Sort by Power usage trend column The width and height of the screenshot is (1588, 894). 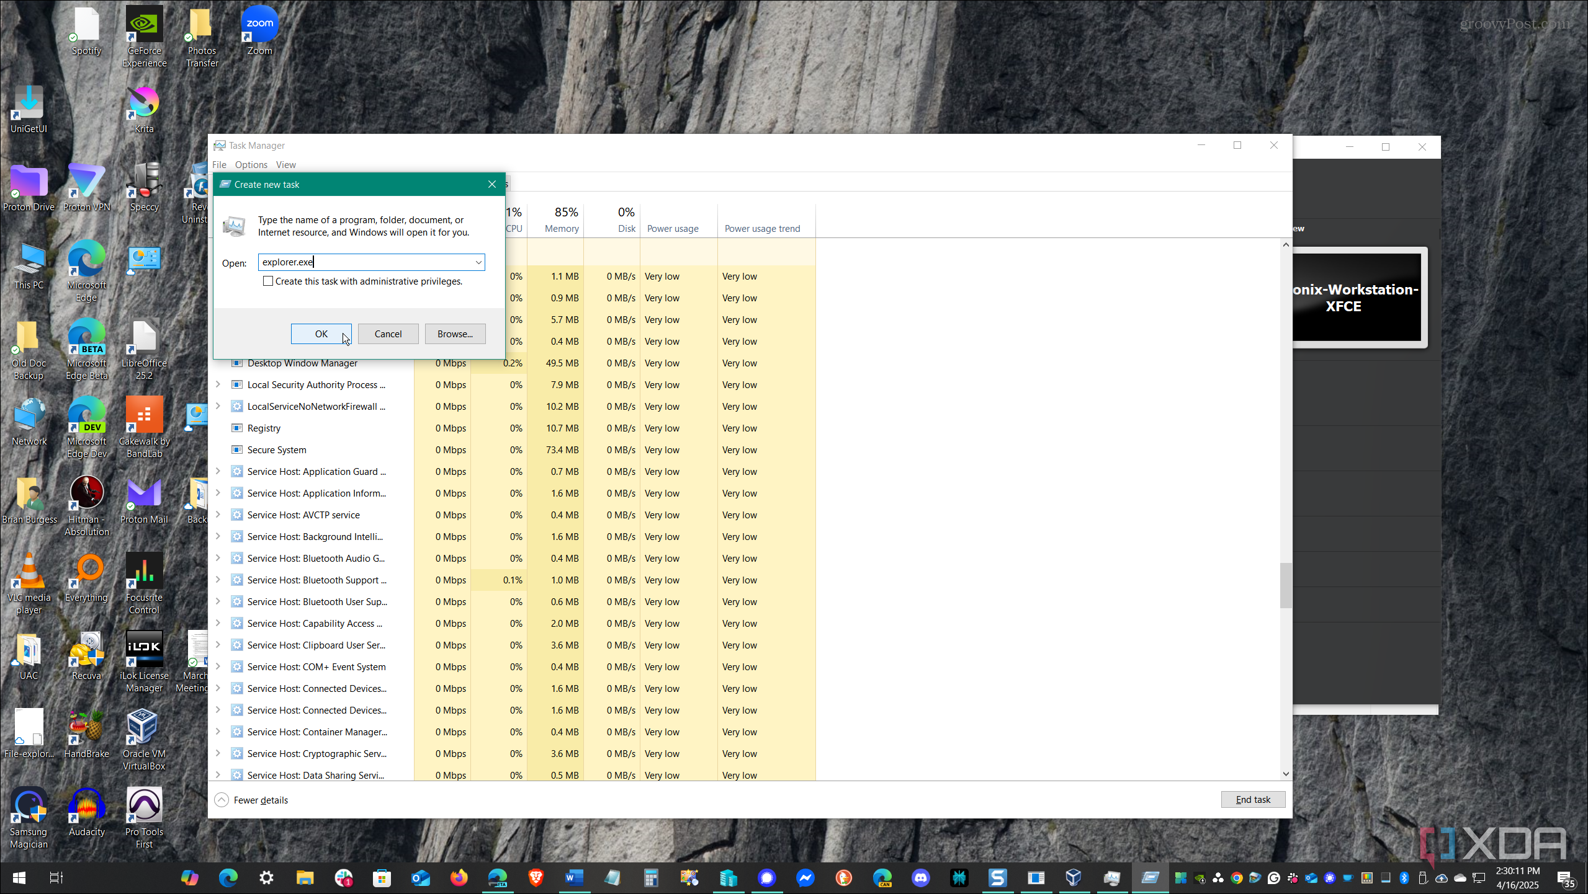[766, 220]
